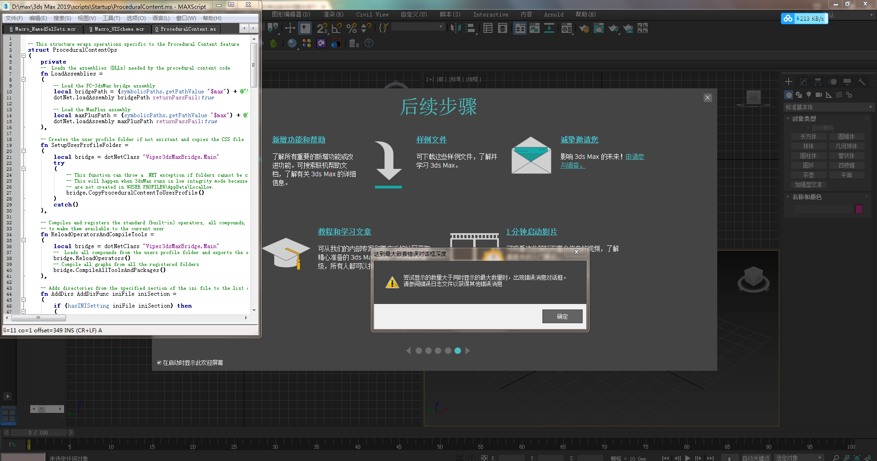Click the purple palette icon
The height and width of the screenshot is (461, 877).
tap(321, 43)
